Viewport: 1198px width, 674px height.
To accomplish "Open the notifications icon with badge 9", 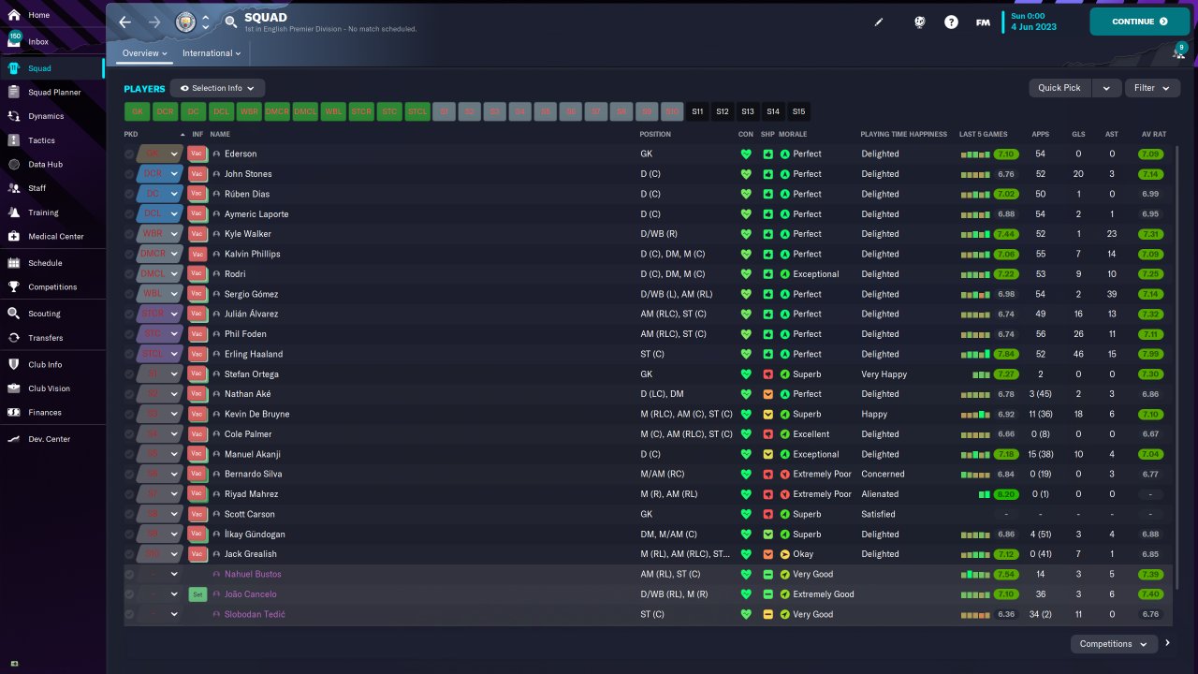I will point(1177,52).
